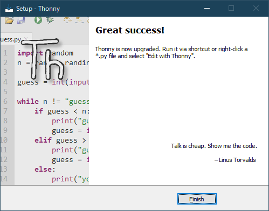This screenshot has width=269, height=211.
Task: Click the setup installer icon in title bar
Action: click(9, 8)
